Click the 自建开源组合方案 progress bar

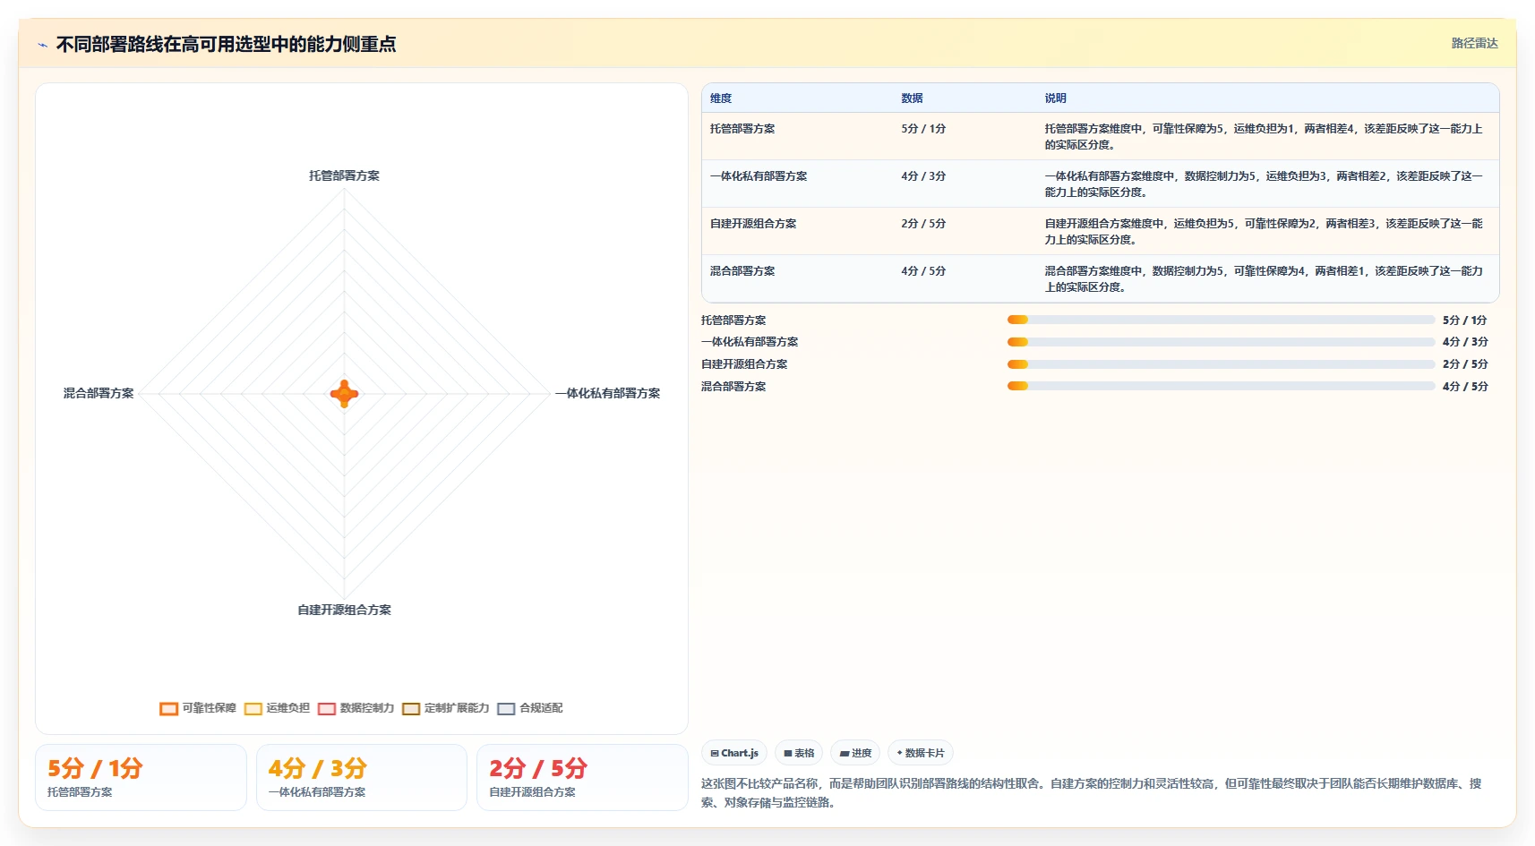pos(1221,364)
